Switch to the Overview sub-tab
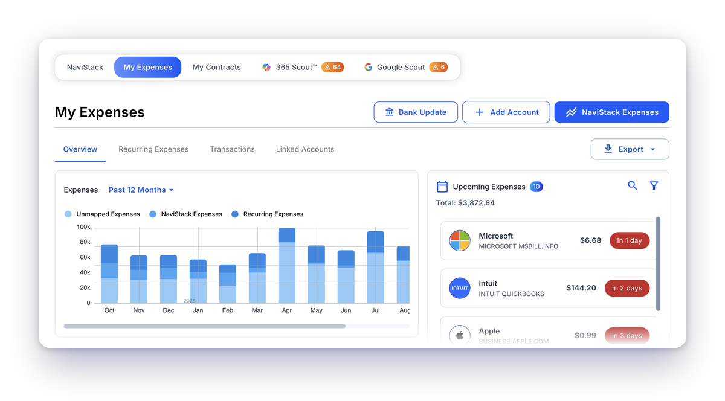The image size is (725, 401). coord(80,149)
